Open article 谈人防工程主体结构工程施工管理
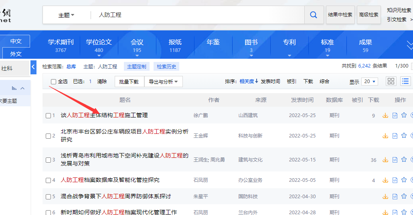This screenshot has height=215, width=413. click(x=104, y=115)
